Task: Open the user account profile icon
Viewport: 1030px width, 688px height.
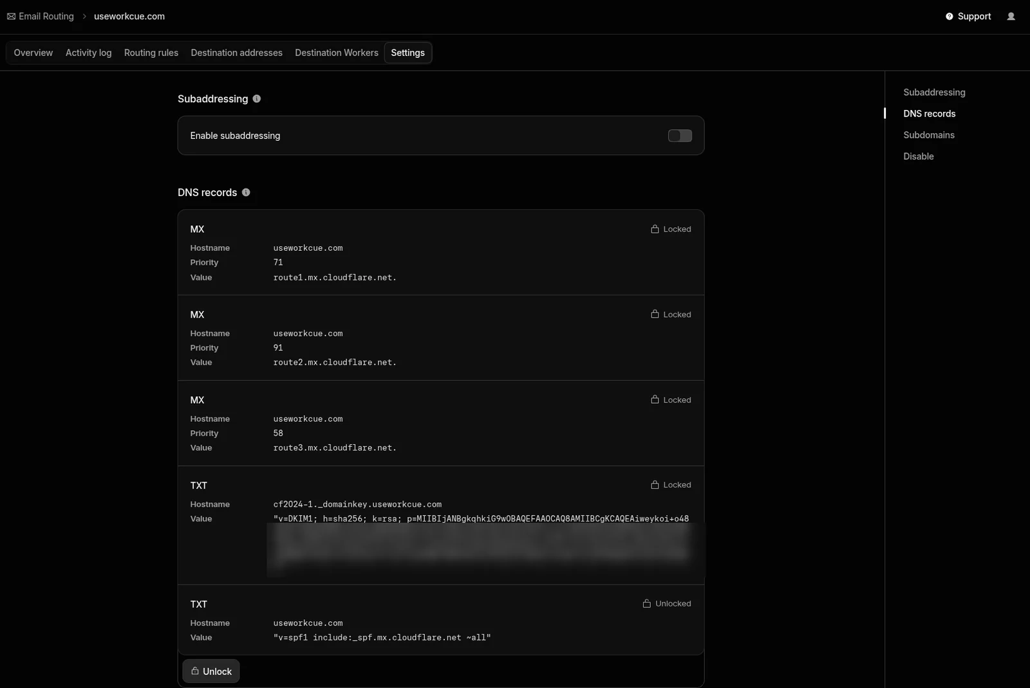Action: [x=1011, y=16]
